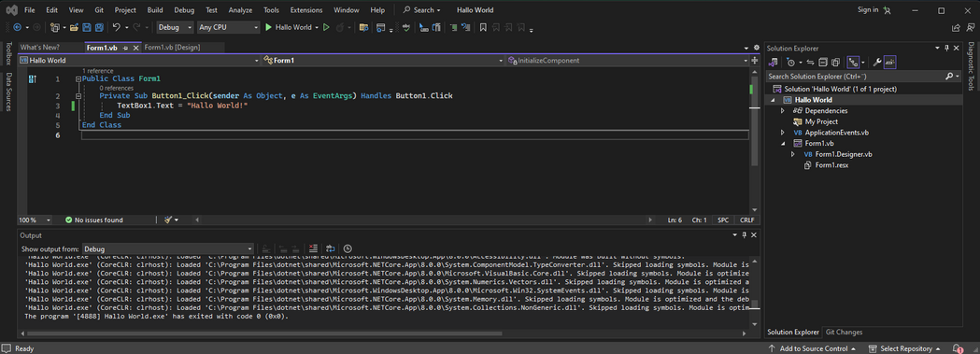The height and width of the screenshot is (354, 980).
Task: Open the Hallo World project scope dropdown in the editor
Action: pyautogui.click(x=139, y=61)
